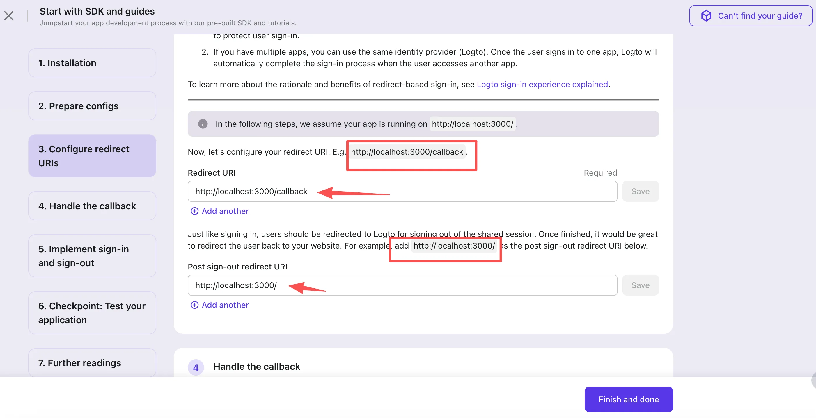Click the info icon in the notice

pos(203,124)
